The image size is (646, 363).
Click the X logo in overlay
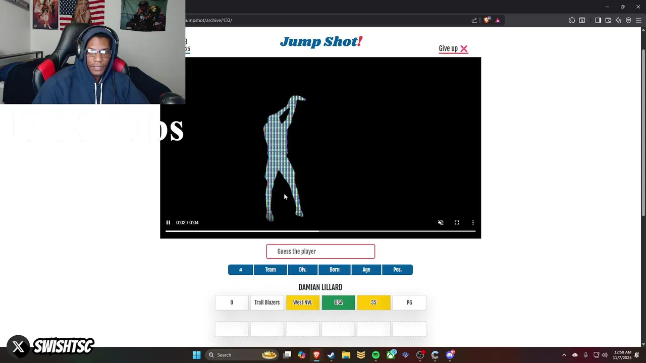tap(18, 347)
